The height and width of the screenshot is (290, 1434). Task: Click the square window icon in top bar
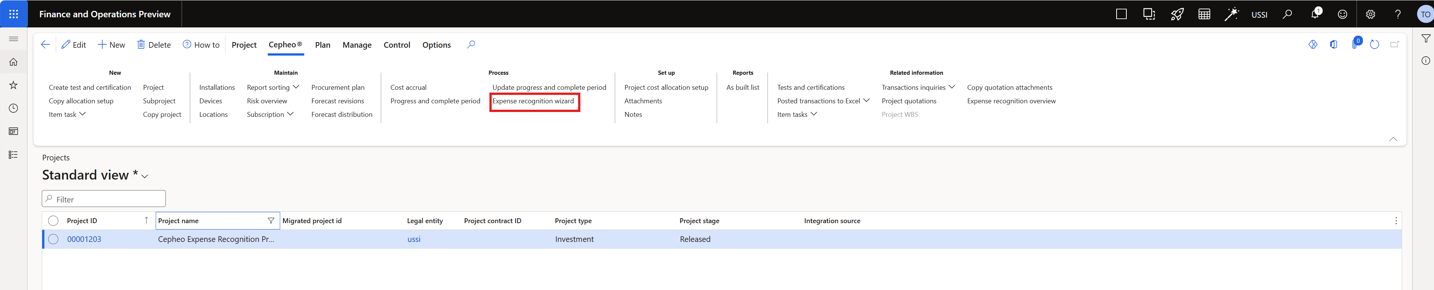pos(1122,14)
